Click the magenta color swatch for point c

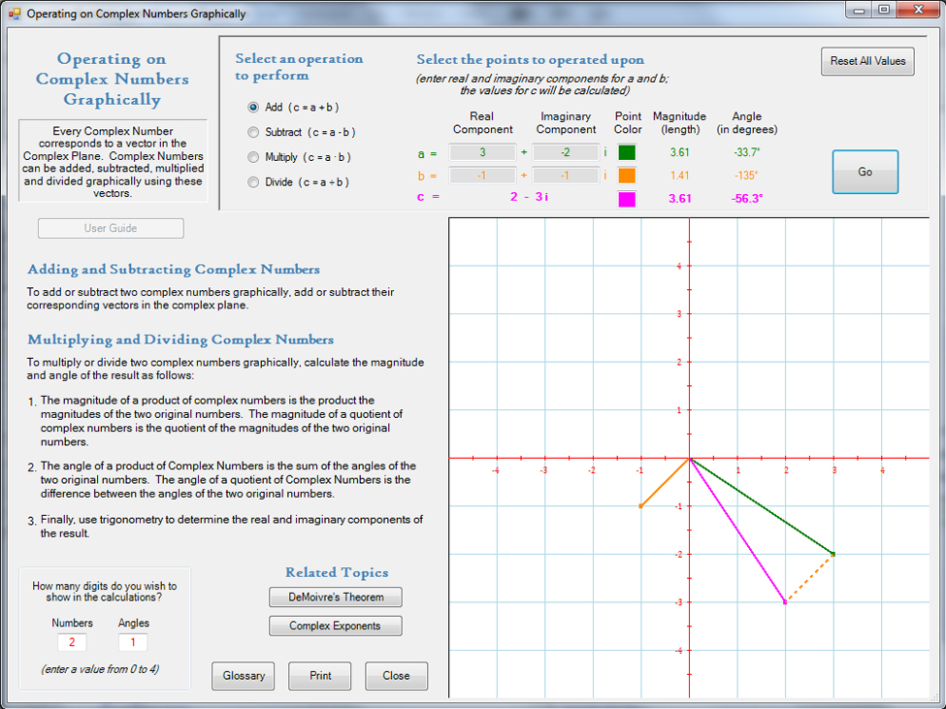point(627,199)
